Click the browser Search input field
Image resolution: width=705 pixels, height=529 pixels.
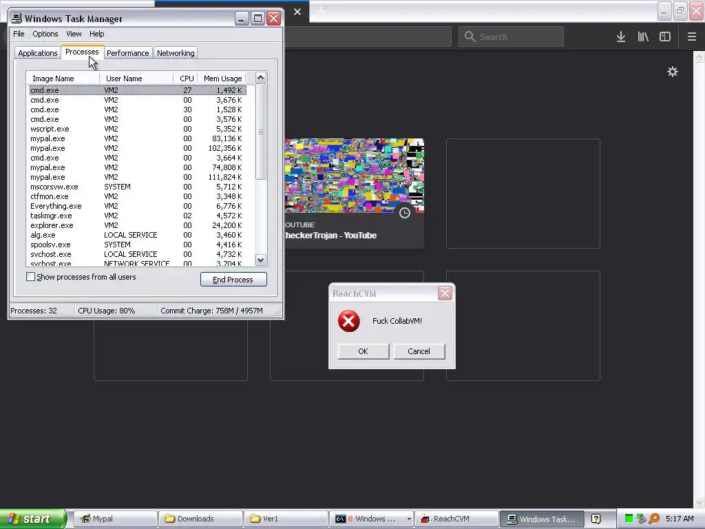pyautogui.click(x=512, y=37)
